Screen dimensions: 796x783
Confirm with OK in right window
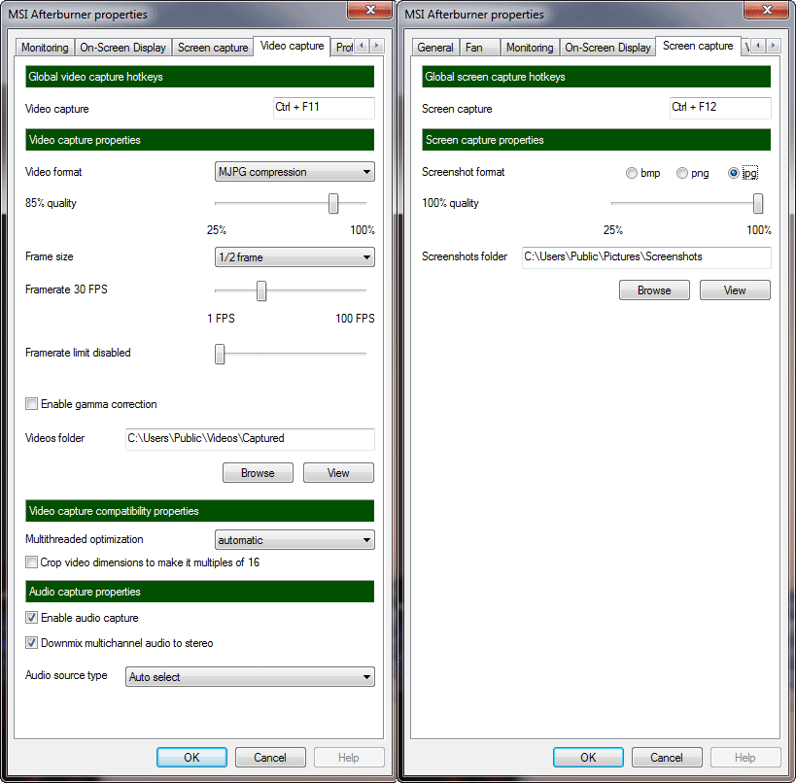point(588,758)
